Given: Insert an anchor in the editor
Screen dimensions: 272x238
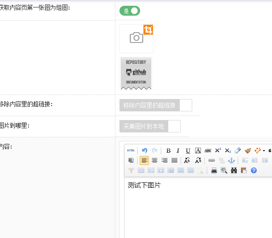Looking at the screenshot, I should pyautogui.click(x=231, y=160).
